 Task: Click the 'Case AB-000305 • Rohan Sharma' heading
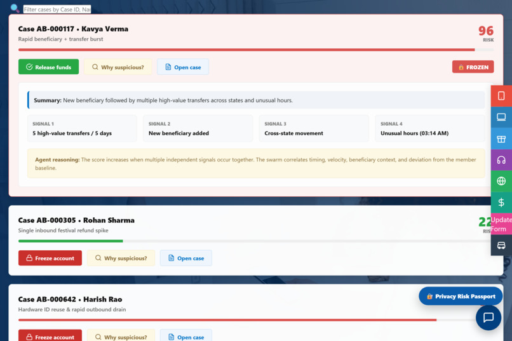(x=76, y=220)
